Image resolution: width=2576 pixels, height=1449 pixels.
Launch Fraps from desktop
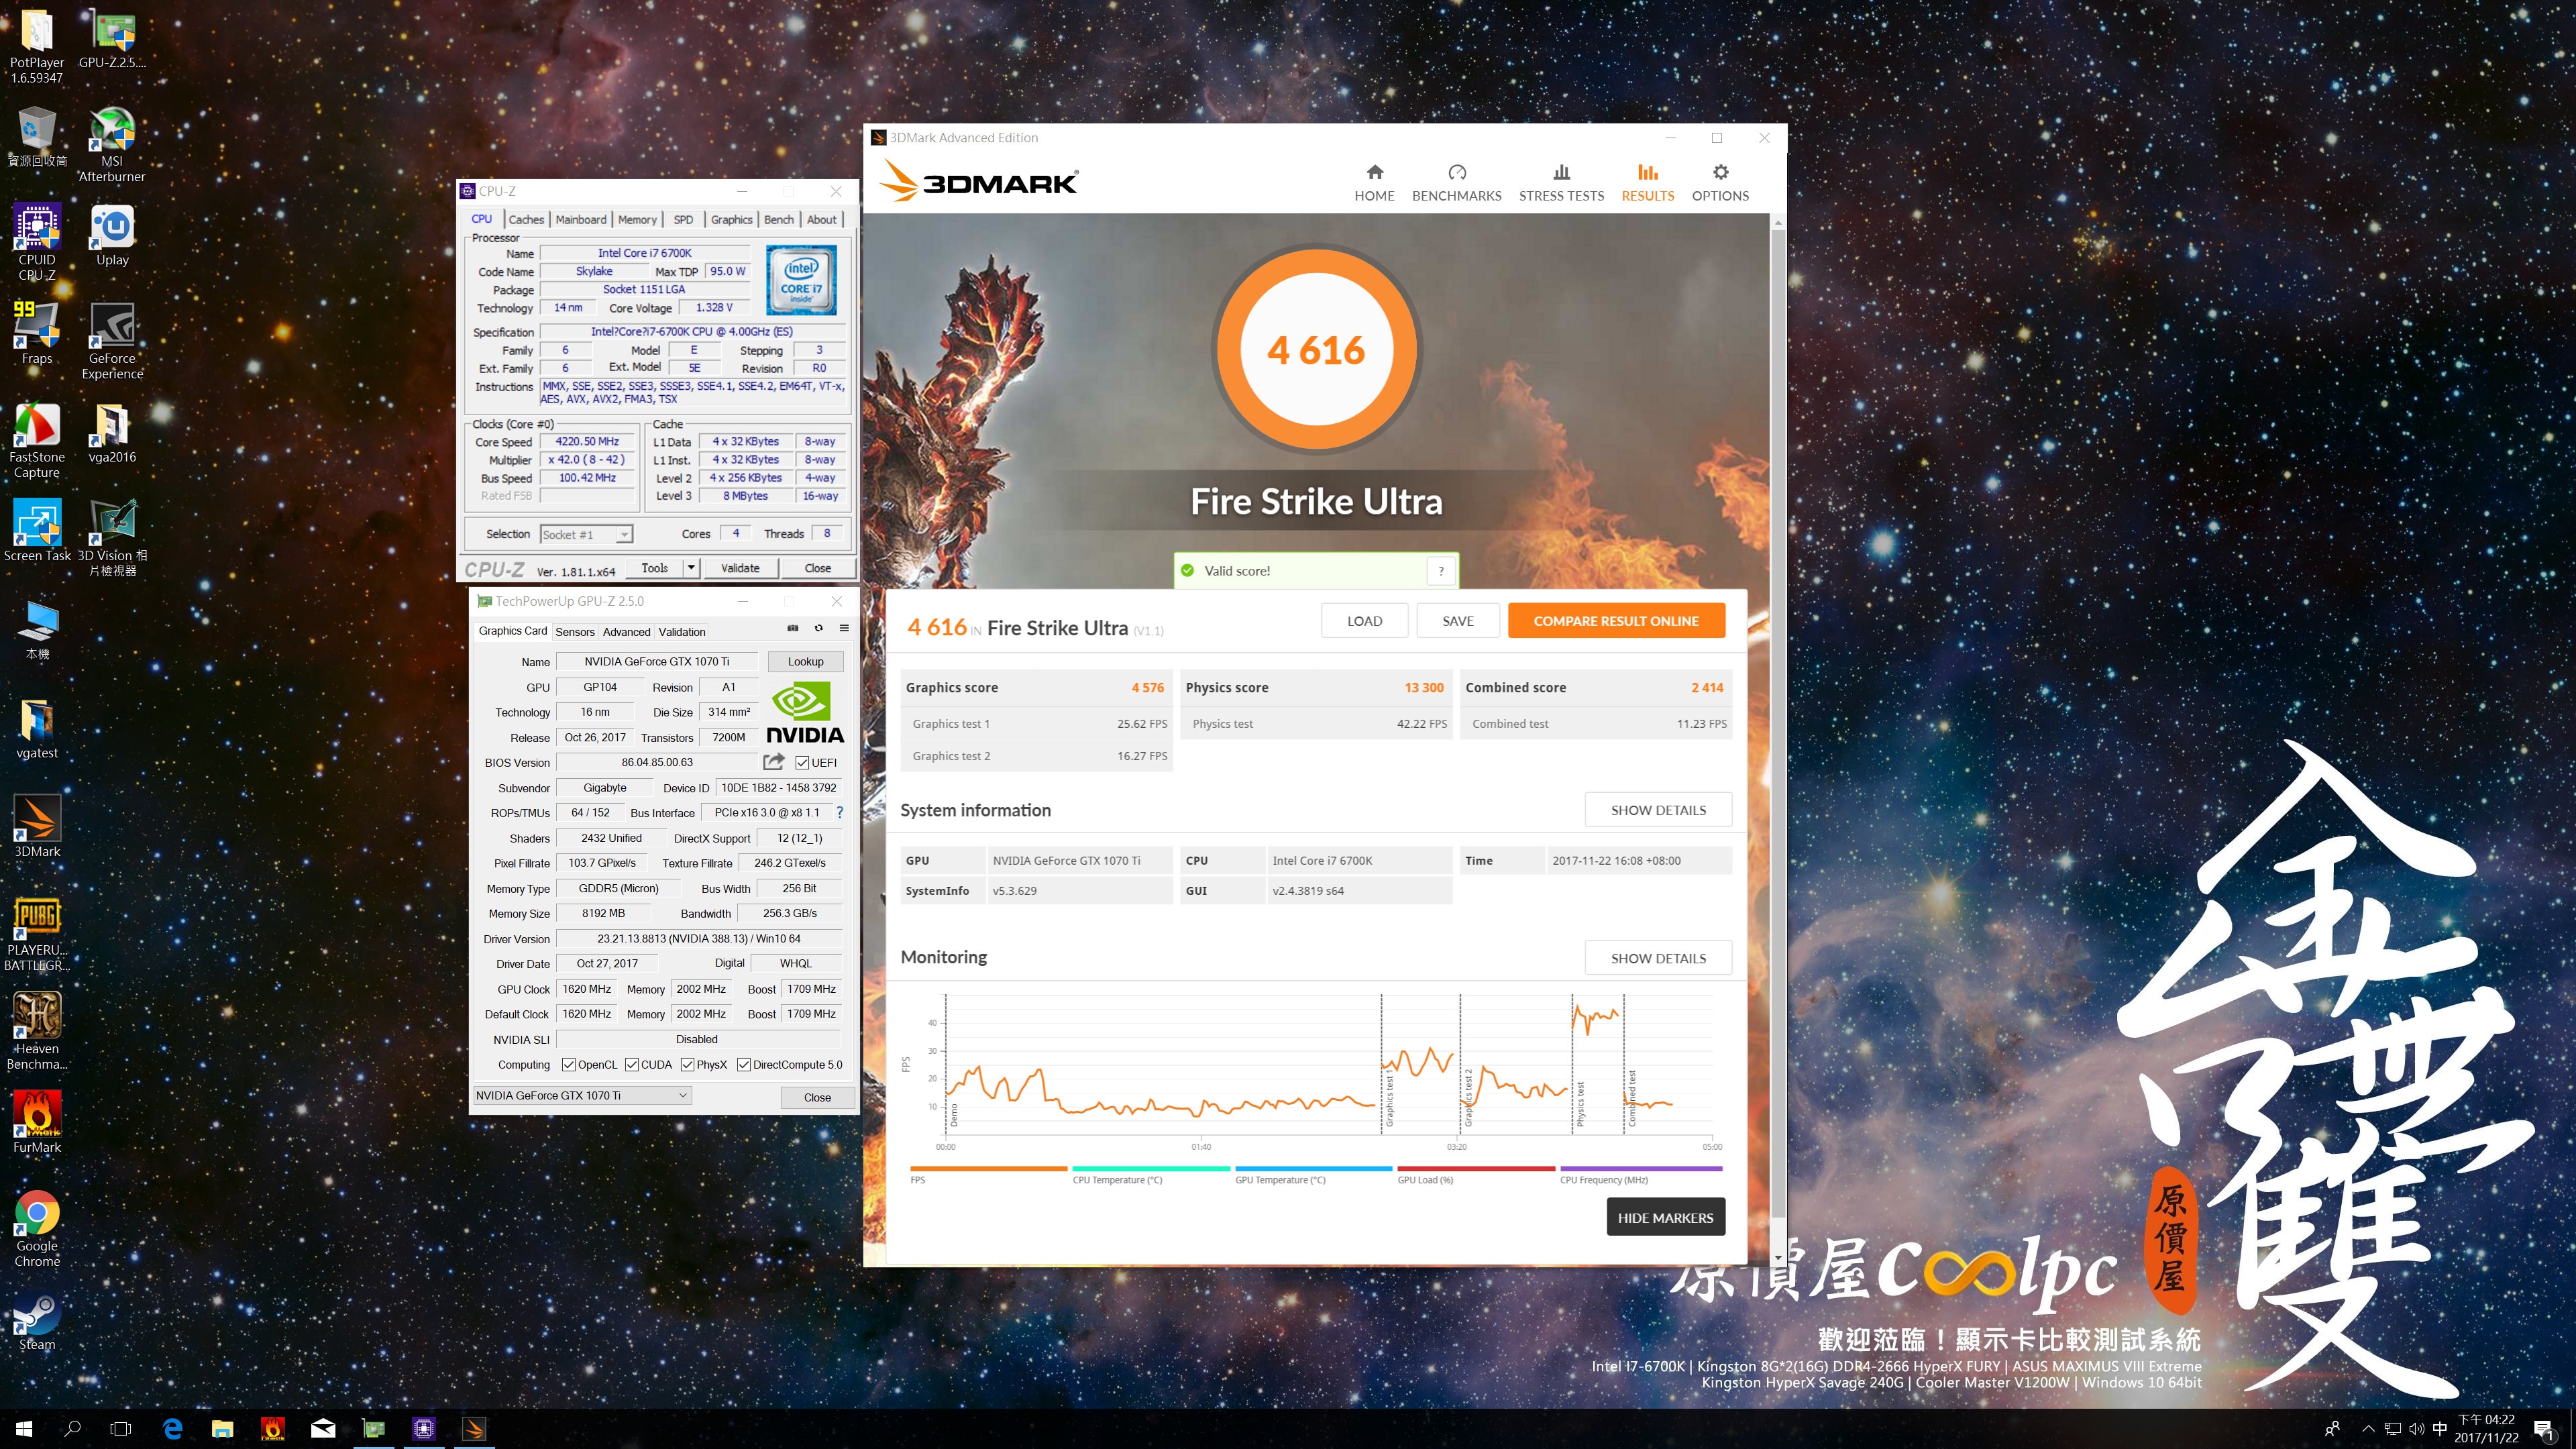(x=37, y=334)
